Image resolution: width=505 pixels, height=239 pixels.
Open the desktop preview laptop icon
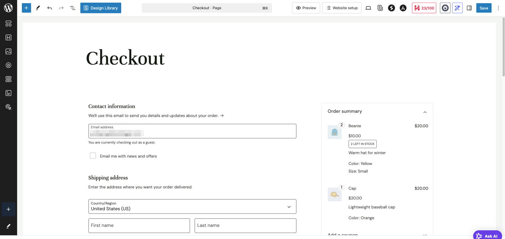(x=368, y=8)
